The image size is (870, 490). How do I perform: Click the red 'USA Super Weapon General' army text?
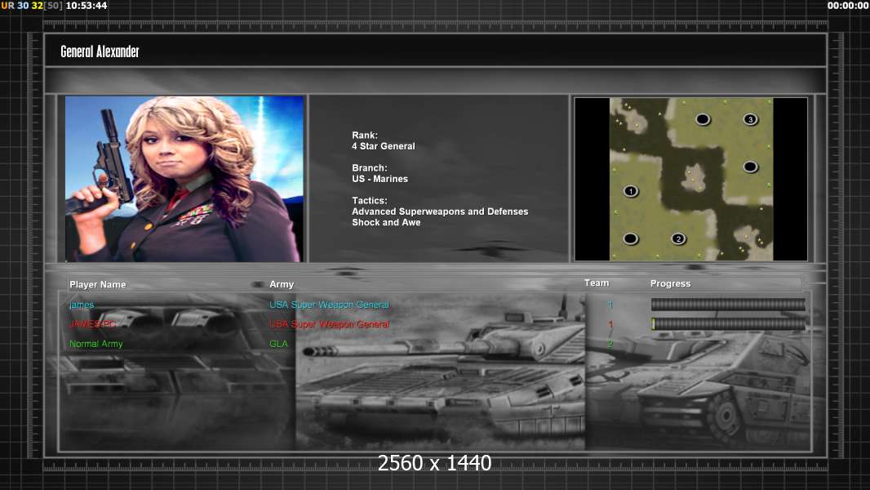pyautogui.click(x=329, y=324)
